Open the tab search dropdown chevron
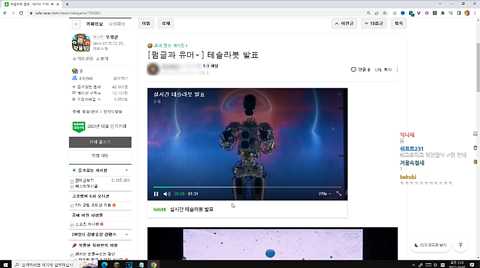The height and width of the screenshot is (268, 480). 440,4
